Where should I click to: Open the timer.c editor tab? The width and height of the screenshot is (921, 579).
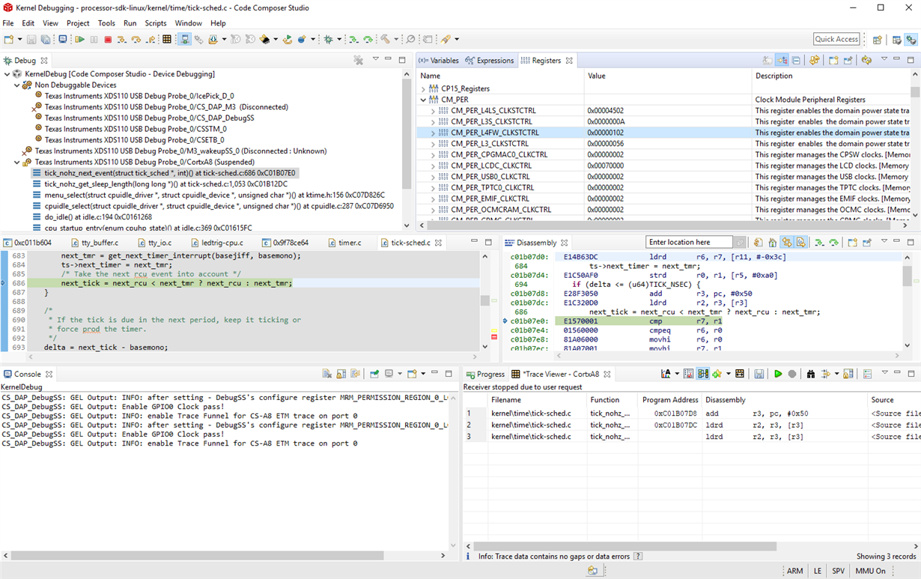pos(349,243)
